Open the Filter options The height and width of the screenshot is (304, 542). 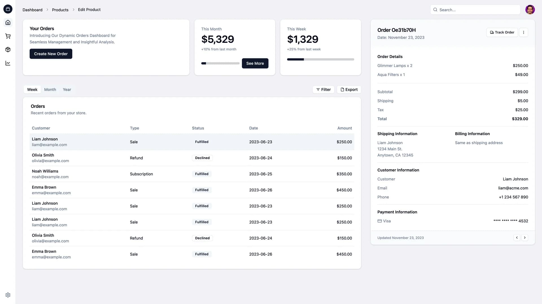tap(323, 89)
